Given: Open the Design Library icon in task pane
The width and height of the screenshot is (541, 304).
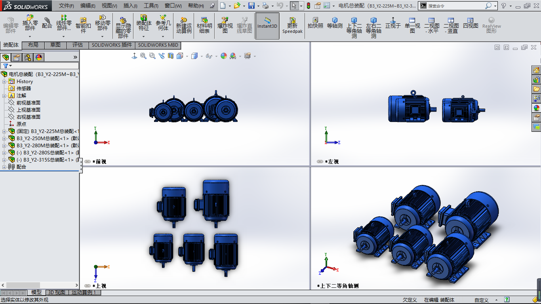Looking at the screenshot, I should click(x=537, y=80).
